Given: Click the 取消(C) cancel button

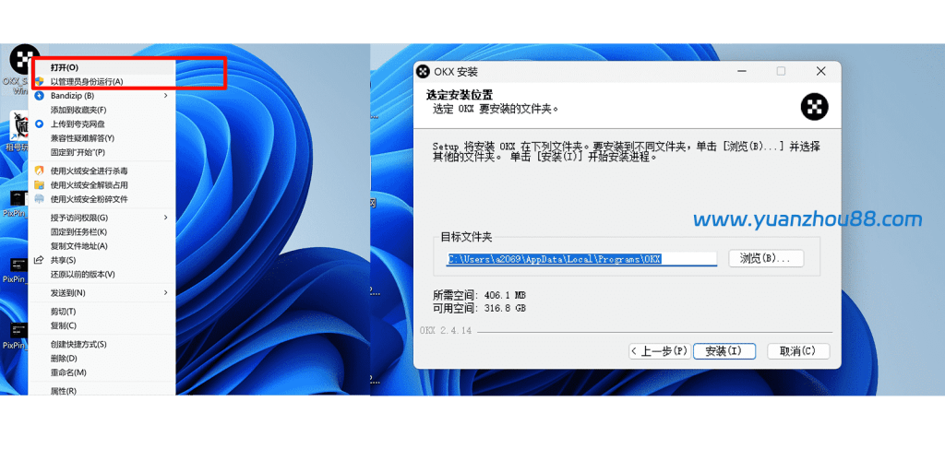Looking at the screenshot, I should pyautogui.click(x=797, y=351).
